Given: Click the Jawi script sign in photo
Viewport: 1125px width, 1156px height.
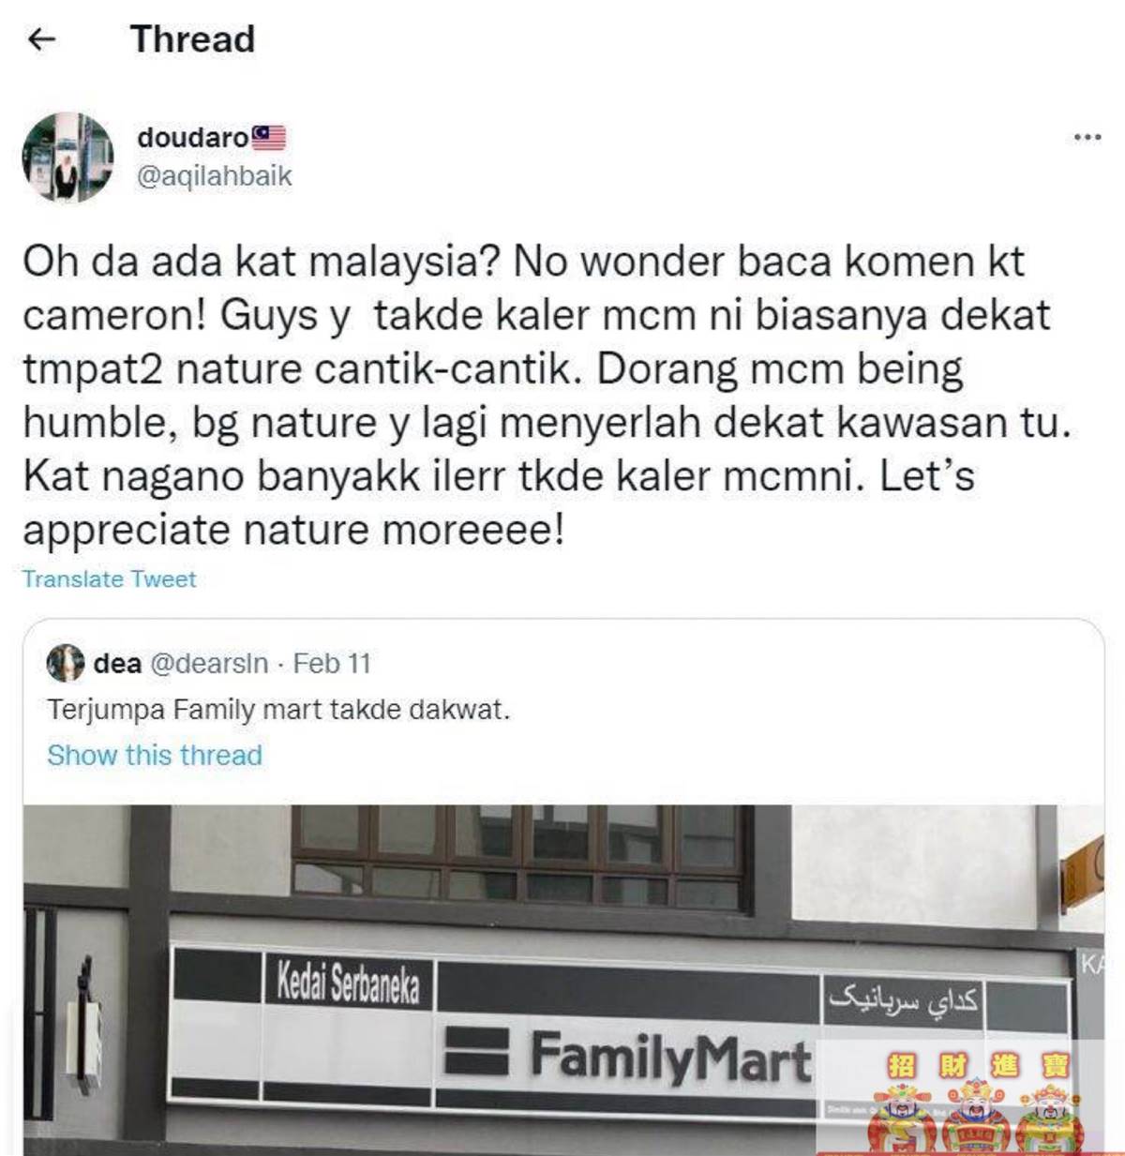Looking at the screenshot, I should (904, 1000).
